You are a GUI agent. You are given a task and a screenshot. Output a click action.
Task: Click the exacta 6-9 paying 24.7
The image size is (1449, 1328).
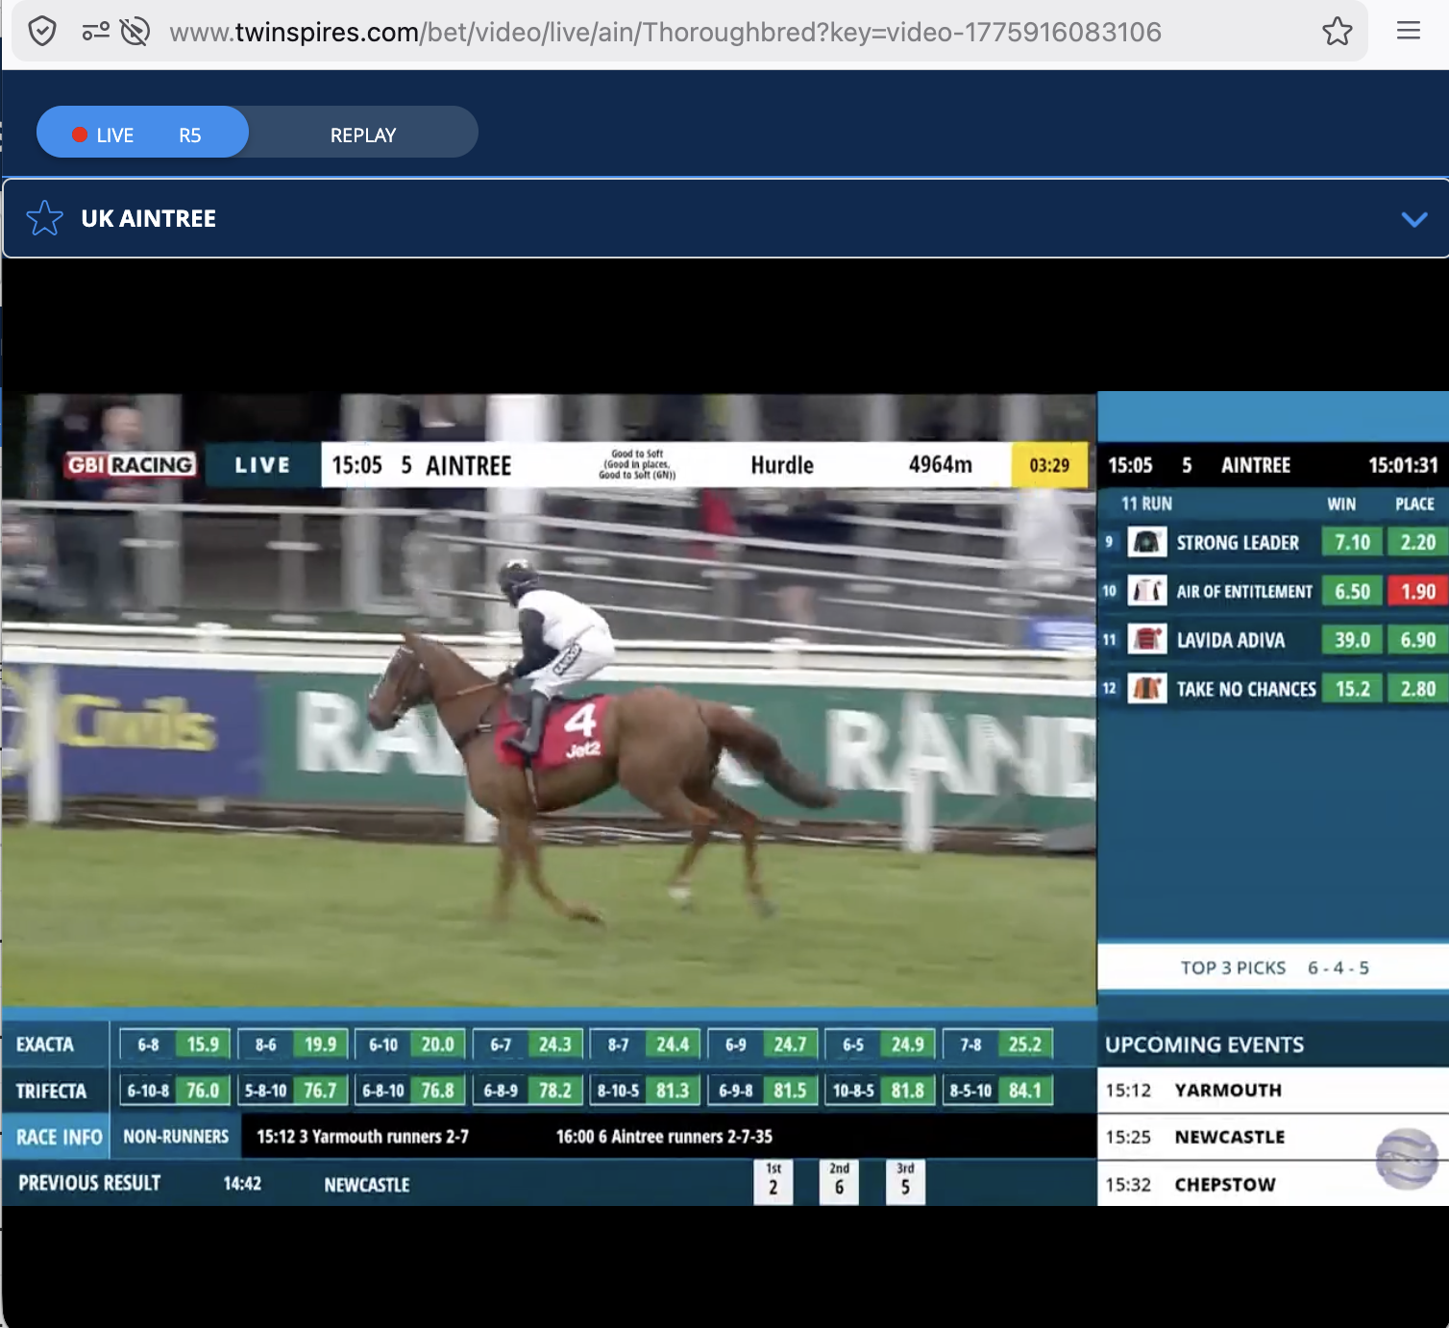(763, 1045)
